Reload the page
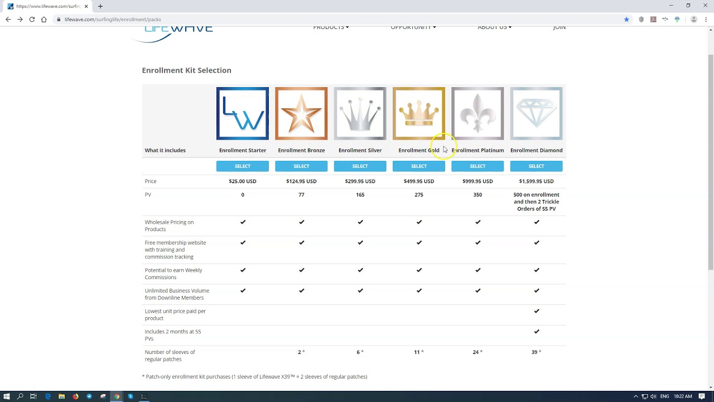714x402 pixels. click(x=32, y=19)
